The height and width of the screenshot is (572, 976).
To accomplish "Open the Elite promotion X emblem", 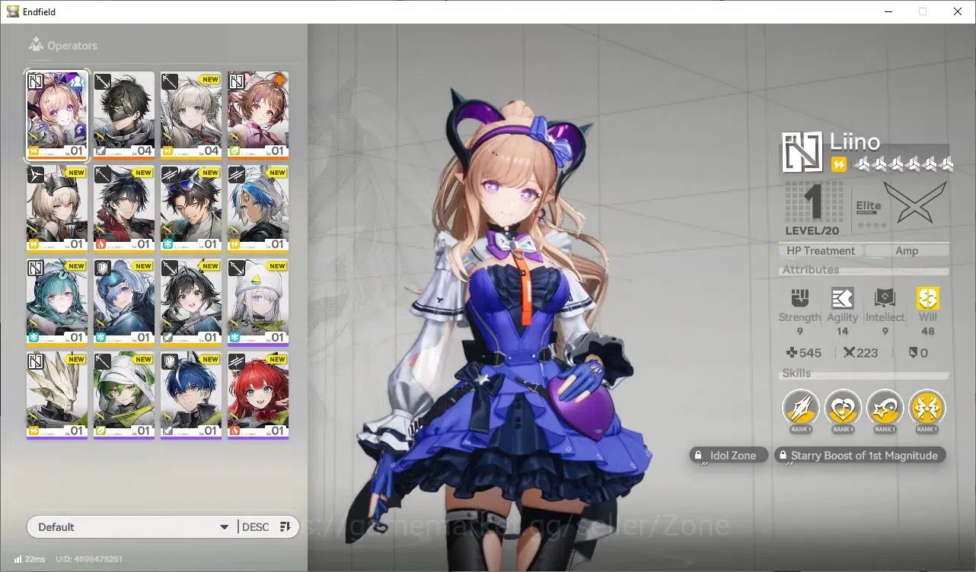I will tap(914, 202).
